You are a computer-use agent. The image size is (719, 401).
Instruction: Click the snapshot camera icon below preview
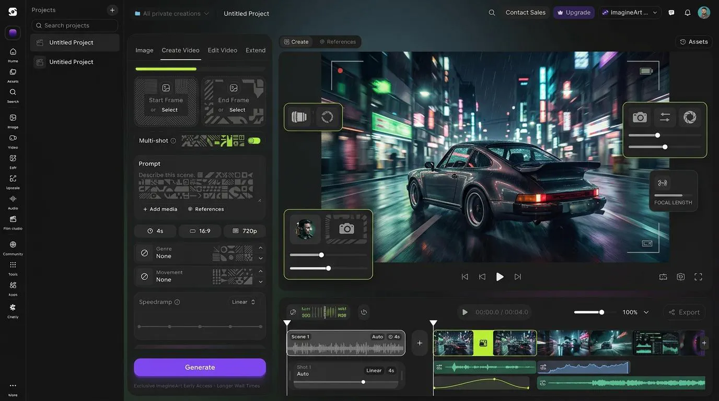(681, 277)
